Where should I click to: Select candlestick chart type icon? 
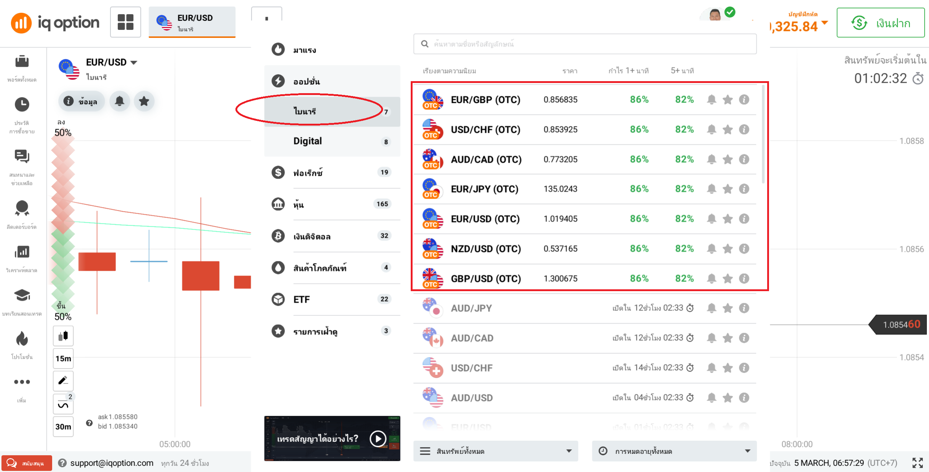pyautogui.click(x=63, y=336)
